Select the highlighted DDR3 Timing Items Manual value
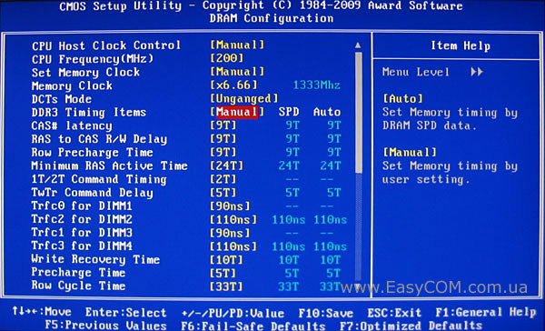Screen dimensions: 545x331 (x=237, y=112)
